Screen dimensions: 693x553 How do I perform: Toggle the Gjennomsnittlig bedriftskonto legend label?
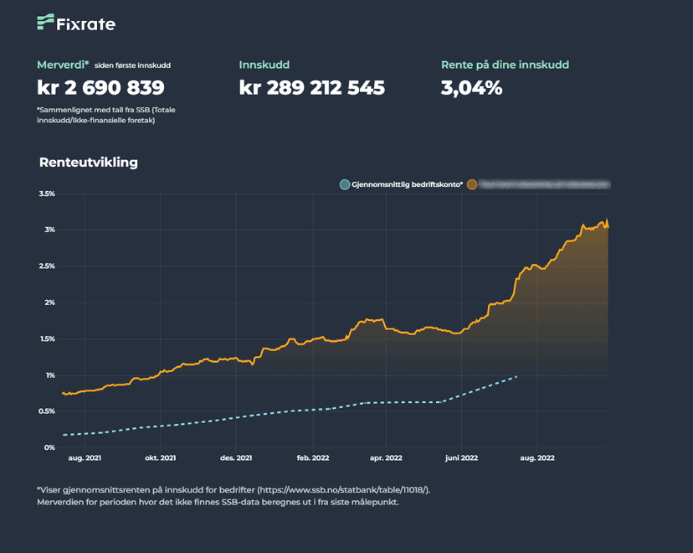click(408, 184)
